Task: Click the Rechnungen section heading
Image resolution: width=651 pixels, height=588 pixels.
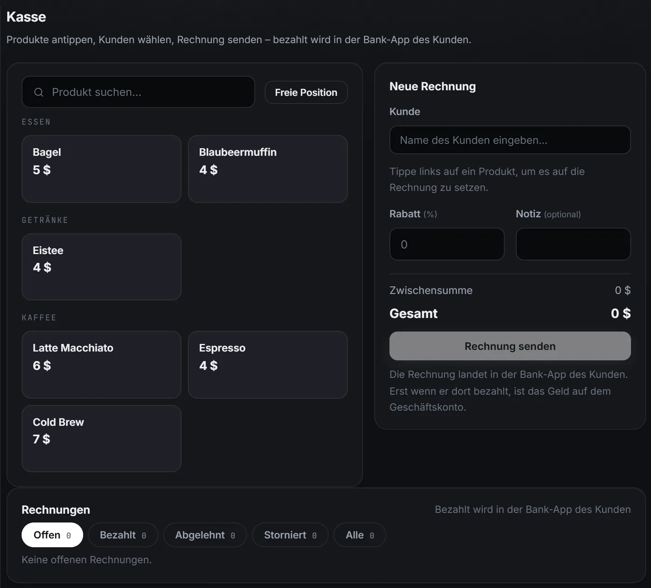Action: pos(56,510)
